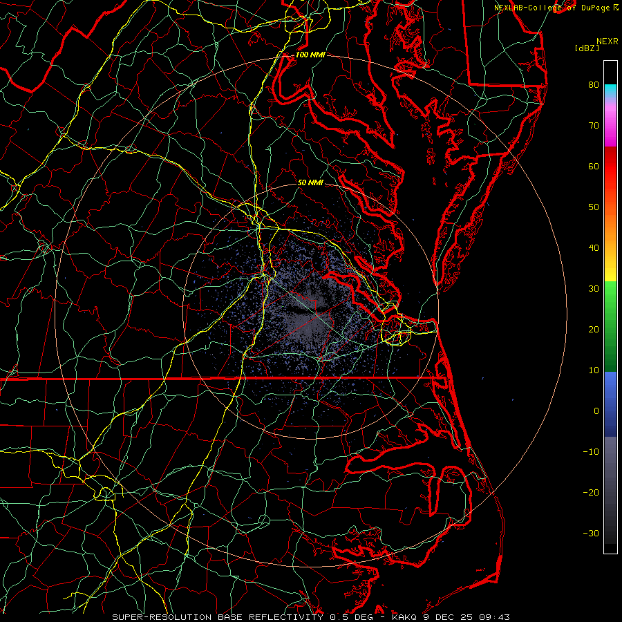The width and height of the screenshot is (622, 622).
Task: Click the NEXR label above the color scale
Action: pyautogui.click(x=607, y=41)
